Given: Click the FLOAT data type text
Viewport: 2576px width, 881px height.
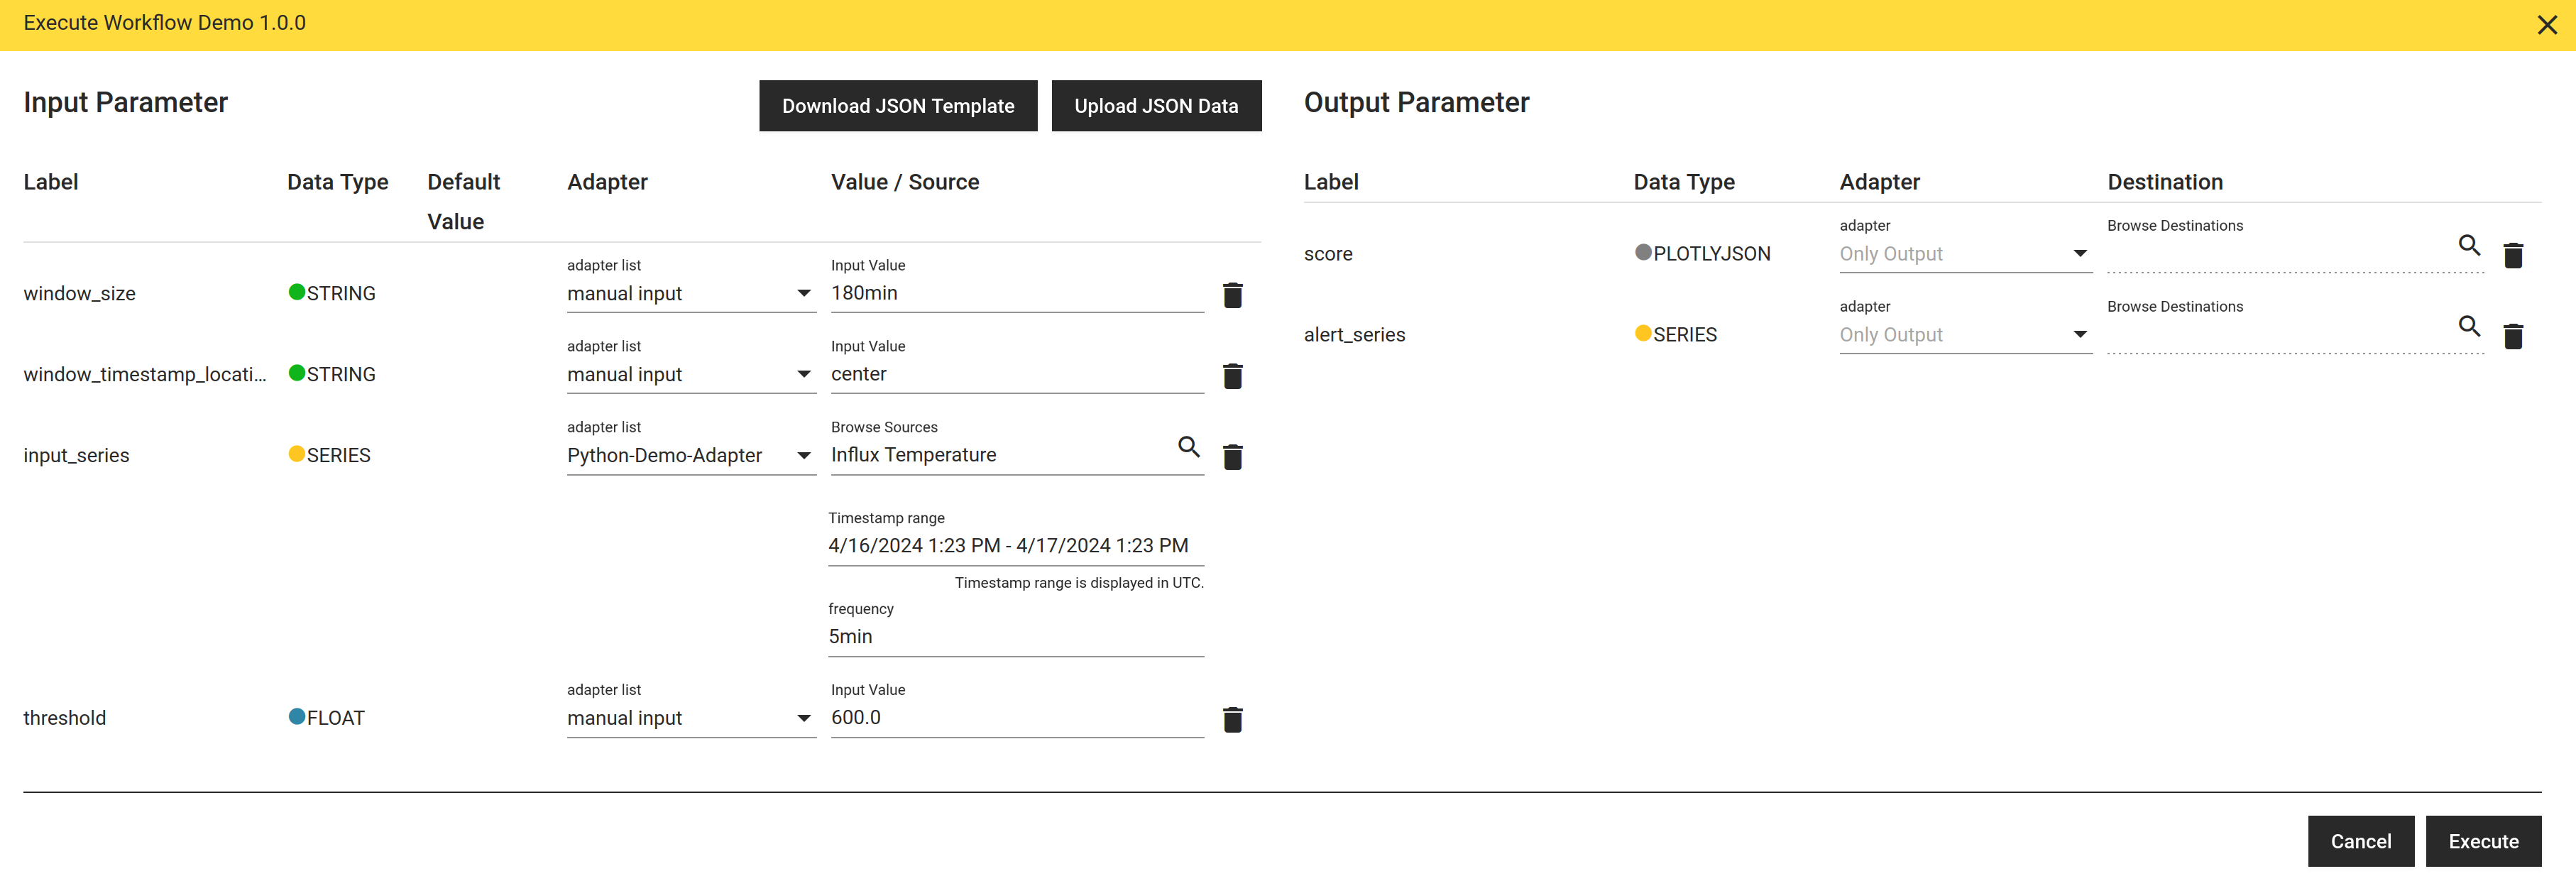Looking at the screenshot, I should pyautogui.click(x=336, y=719).
